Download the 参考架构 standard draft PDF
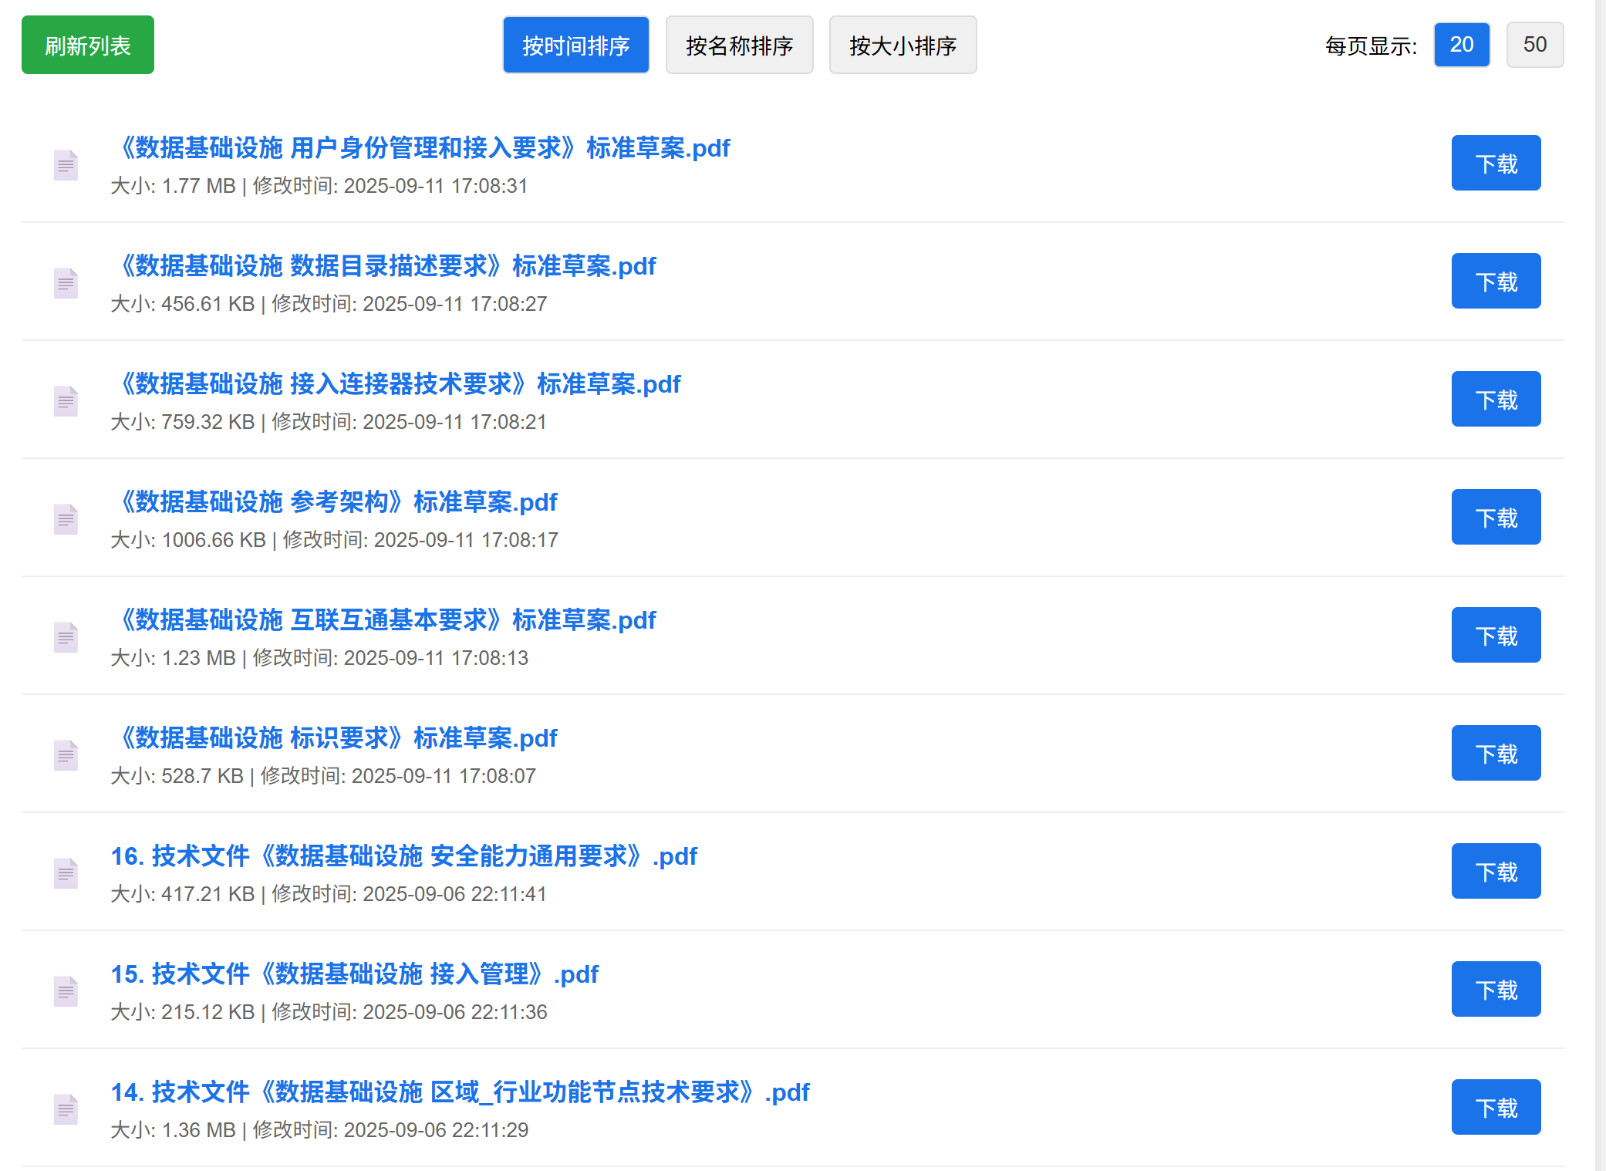Screen dimensions: 1606x1171 1495,518
